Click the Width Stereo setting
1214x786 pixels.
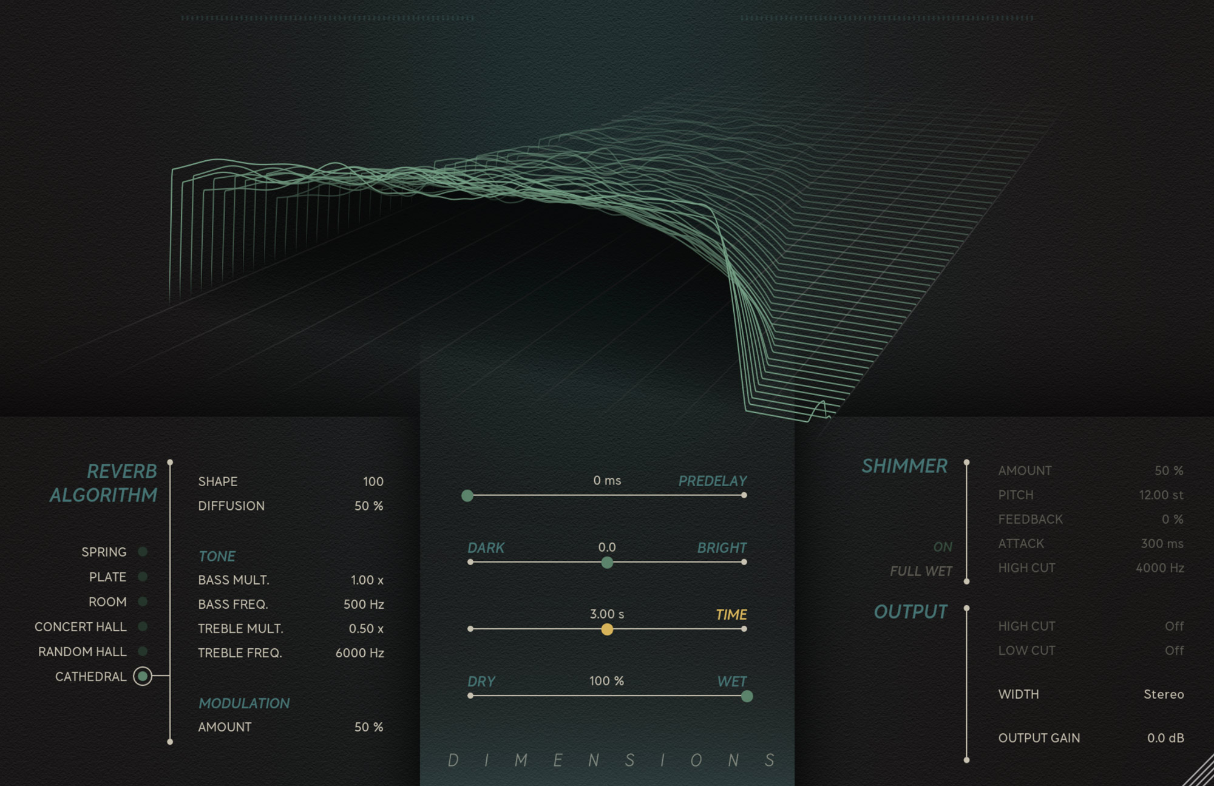[x=1164, y=694]
